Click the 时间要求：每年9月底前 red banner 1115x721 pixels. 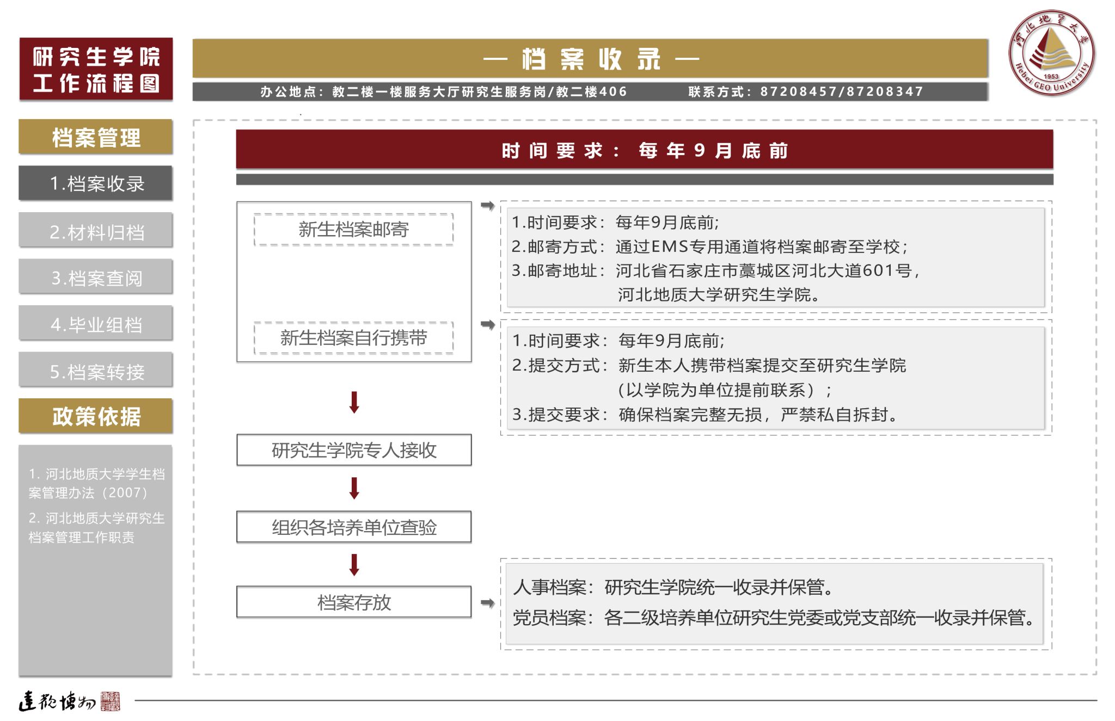[644, 150]
